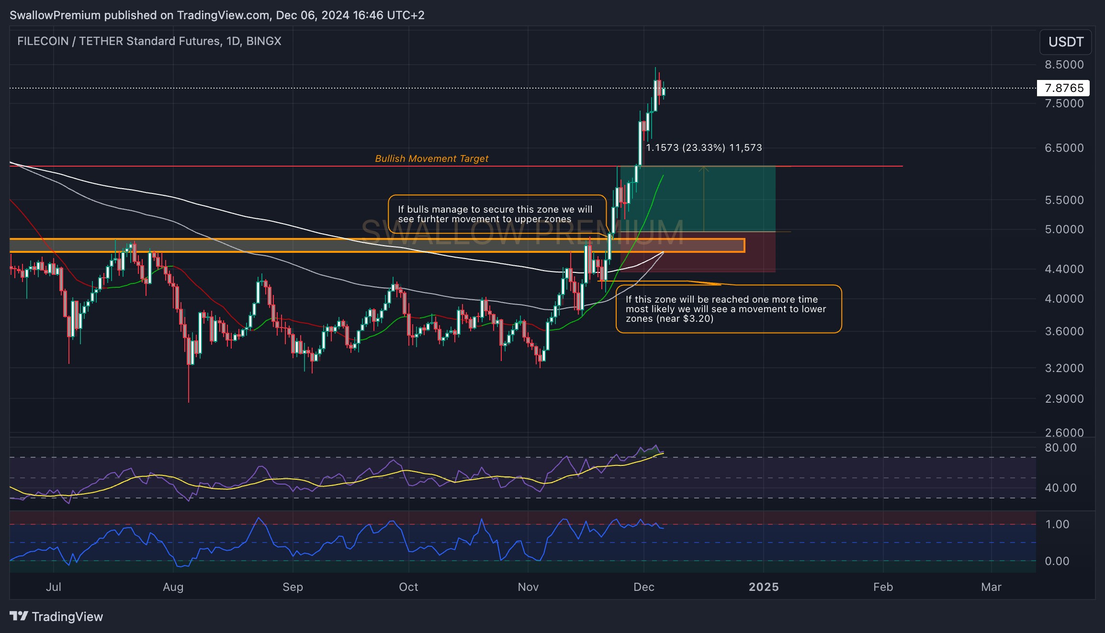Viewport: 1105px width, 633px height.
Task: Click the Feb time axis label
Action: [883, 587]
